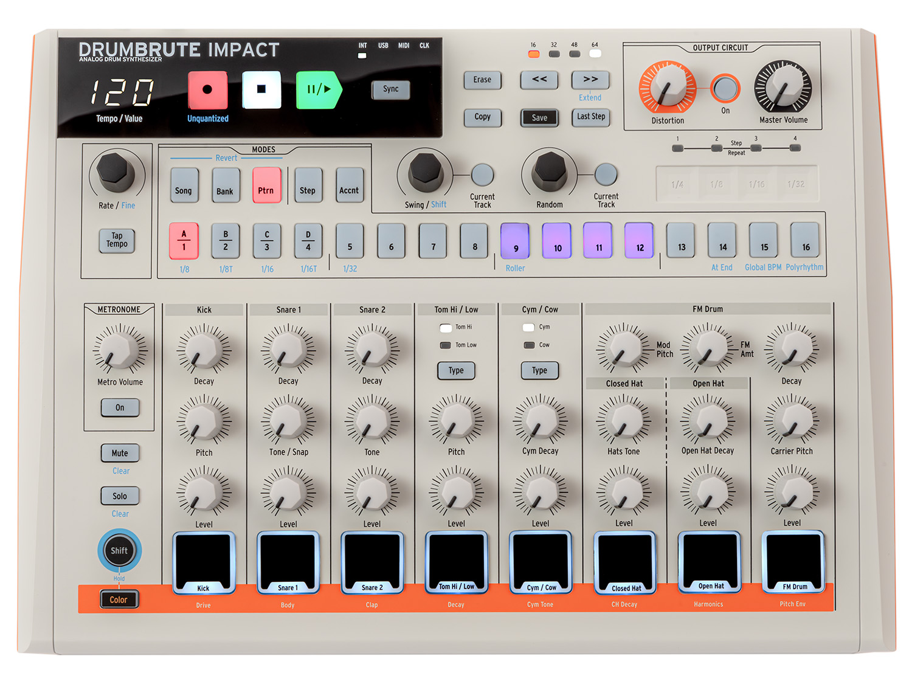Toggle Solo mode

(120, 496)
